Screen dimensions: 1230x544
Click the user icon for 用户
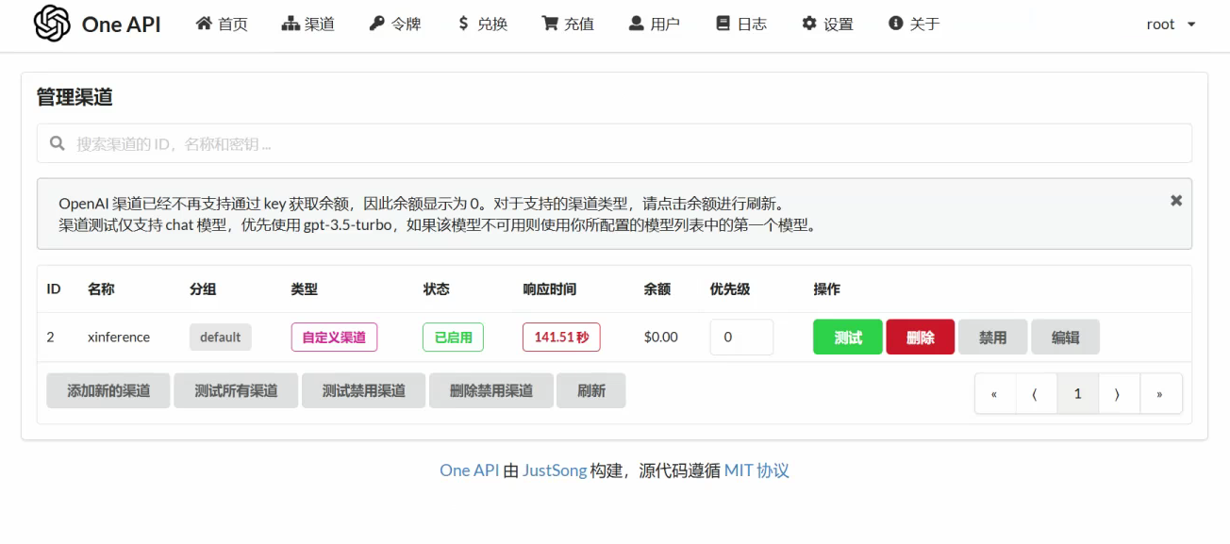(637, 24)
